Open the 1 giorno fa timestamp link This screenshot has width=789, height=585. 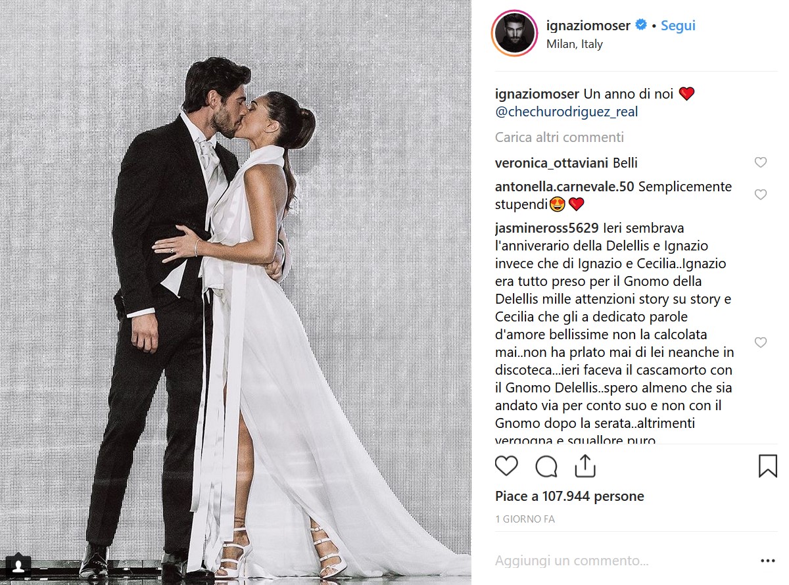525,519
